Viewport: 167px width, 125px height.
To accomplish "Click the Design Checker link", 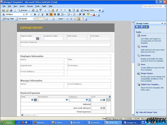I will pyautogui.click(x=147, y=73).
